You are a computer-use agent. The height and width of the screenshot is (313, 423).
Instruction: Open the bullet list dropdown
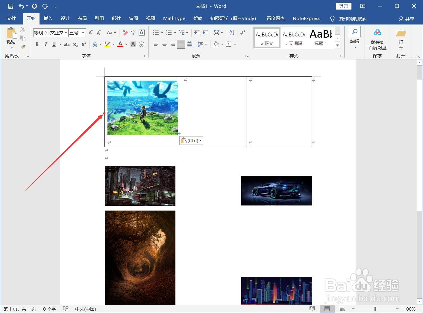pyautogui.click(x=162, y=33)
